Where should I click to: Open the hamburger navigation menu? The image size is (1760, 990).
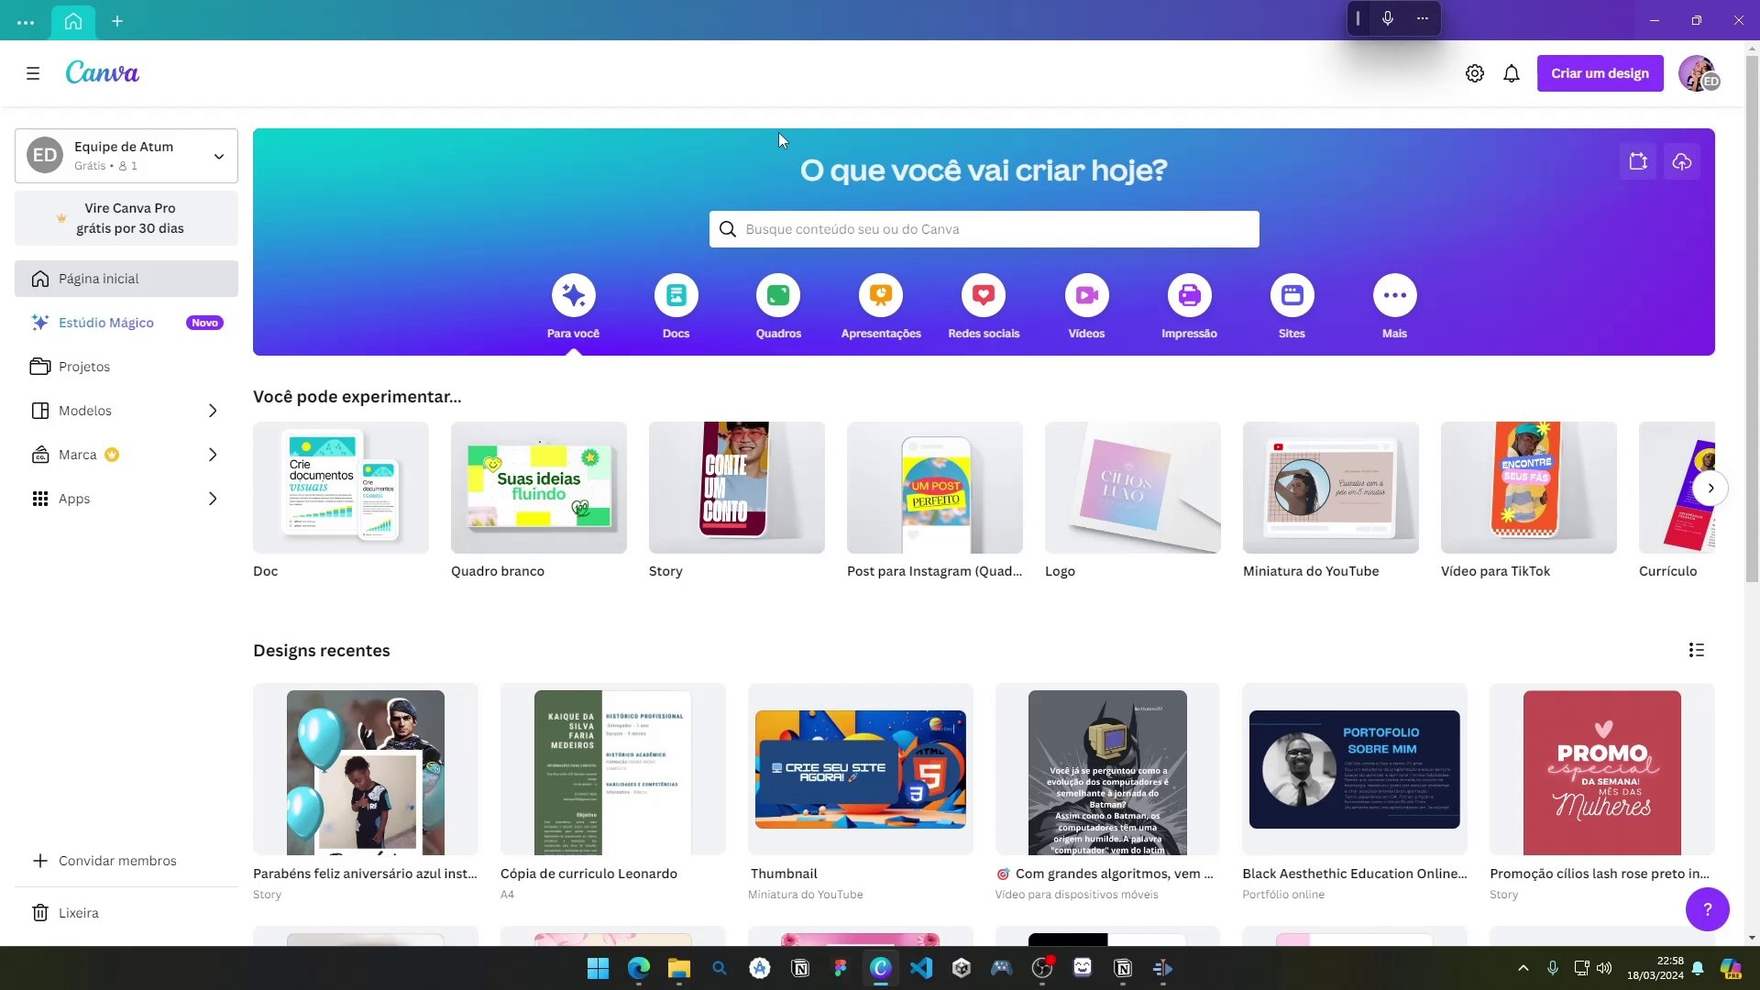pyautogui.click(x=34, y=73)
